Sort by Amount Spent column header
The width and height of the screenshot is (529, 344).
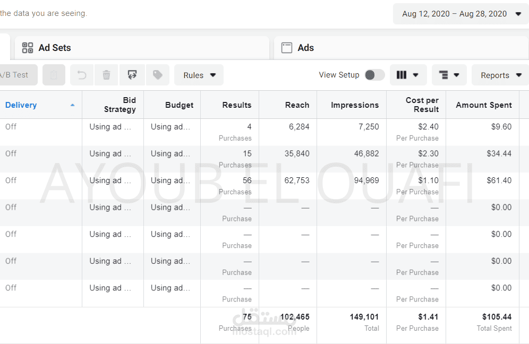tap(483, 105)
